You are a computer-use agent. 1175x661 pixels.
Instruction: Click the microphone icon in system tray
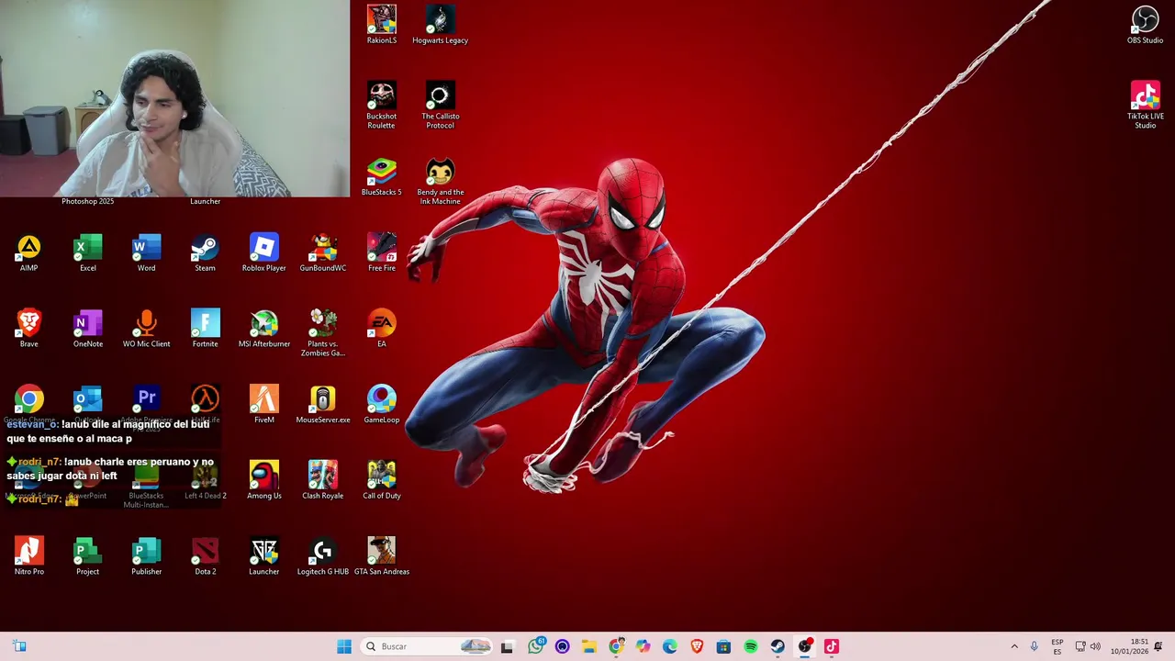pyautogui.click(x=1034, y=646)
